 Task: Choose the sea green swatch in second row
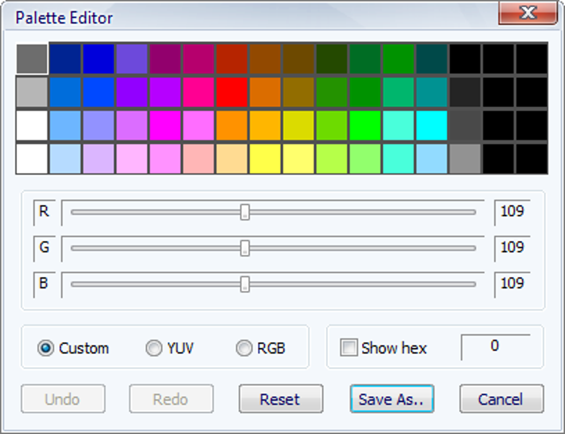pos(398,92)
